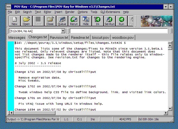Image resolution: width=178 pixels, height=129 pixels.
Task: Open the Render menu
Action: [x=70, y=12]
